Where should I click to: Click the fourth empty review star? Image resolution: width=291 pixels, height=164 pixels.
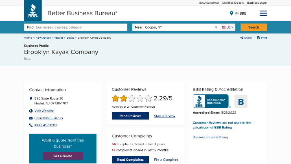point(140,98)
